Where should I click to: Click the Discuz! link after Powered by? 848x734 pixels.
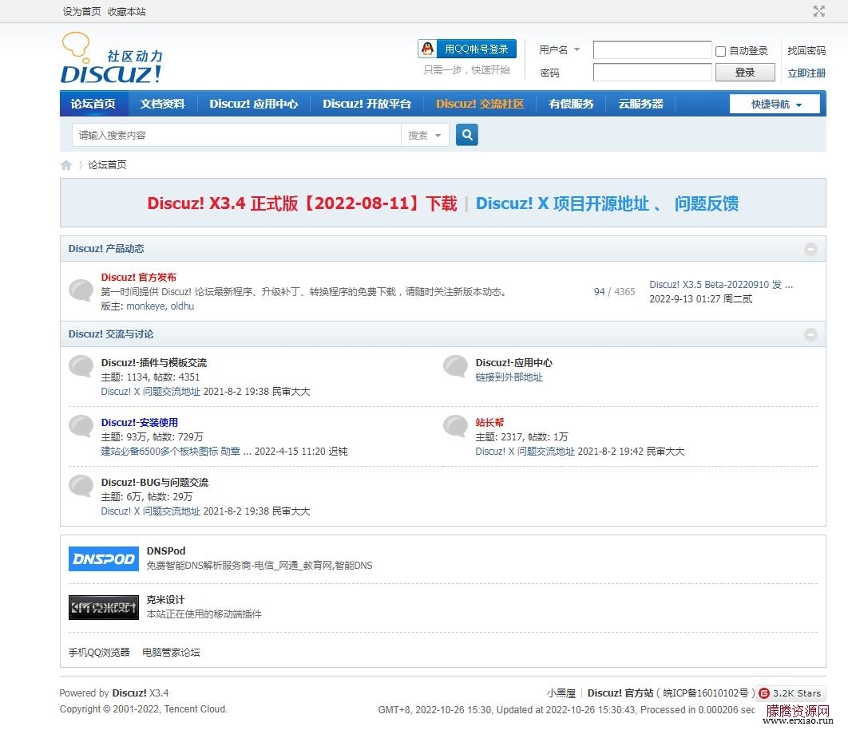(129, 693)
